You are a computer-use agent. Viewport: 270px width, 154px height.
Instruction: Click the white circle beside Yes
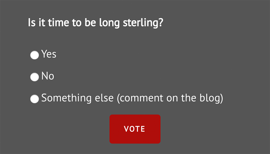point(34,55)
